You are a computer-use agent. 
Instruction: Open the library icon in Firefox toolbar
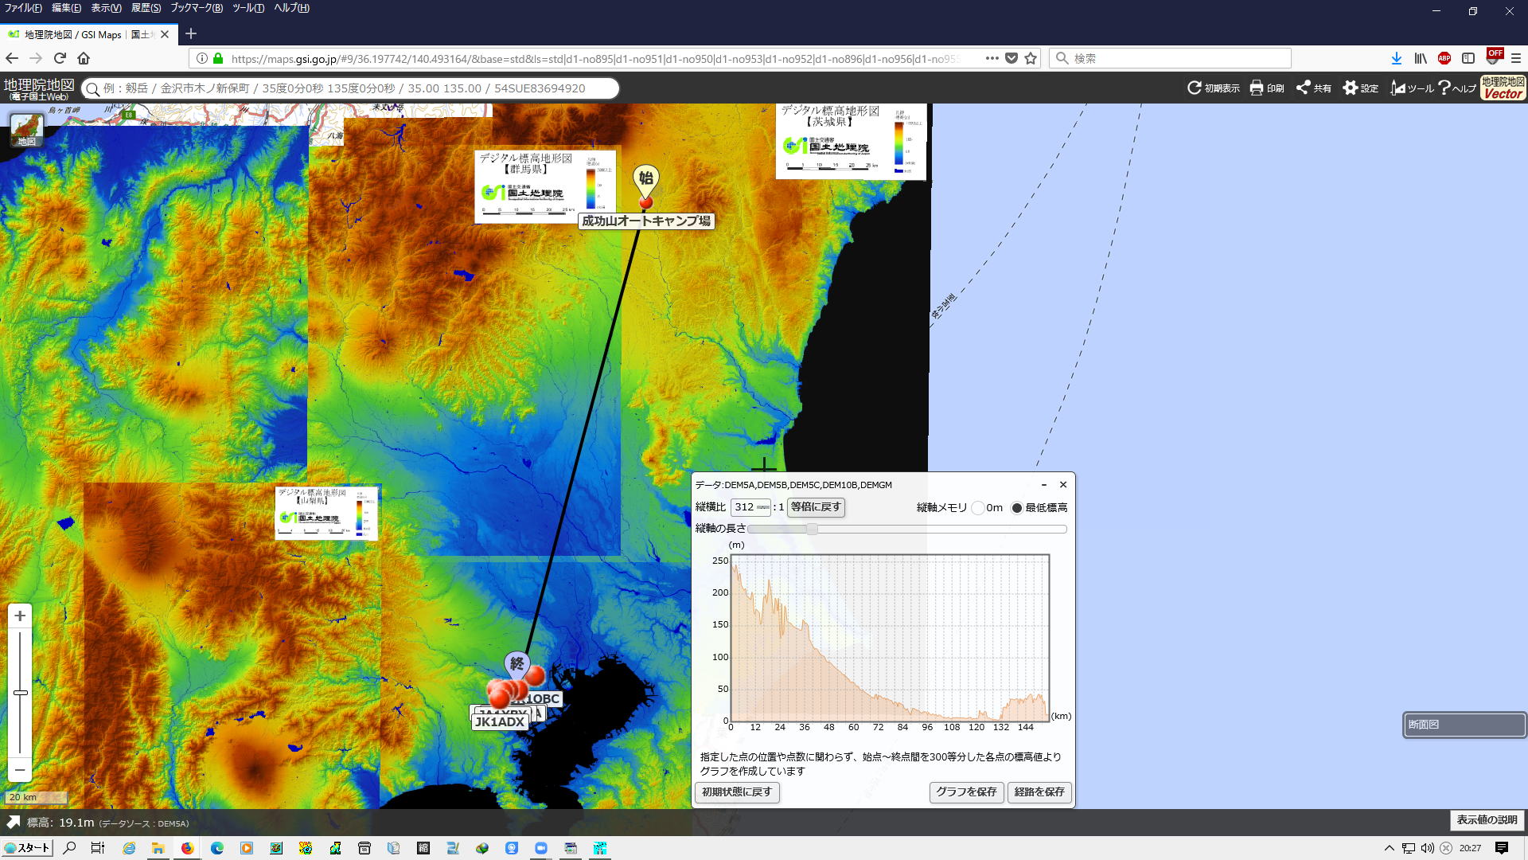[1421, 58]
